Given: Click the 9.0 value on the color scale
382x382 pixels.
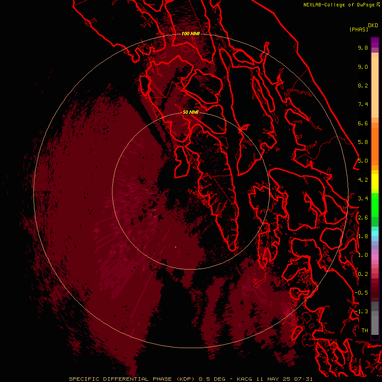Looking at the screenshot, I should 363,67.
